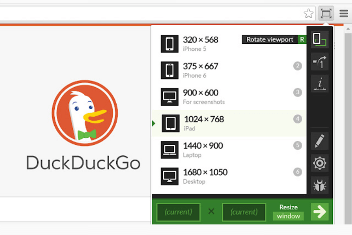This screenshot has height=235, width=352.
Task: Click the DuckDuckGo search box
Action: [75, 209]
